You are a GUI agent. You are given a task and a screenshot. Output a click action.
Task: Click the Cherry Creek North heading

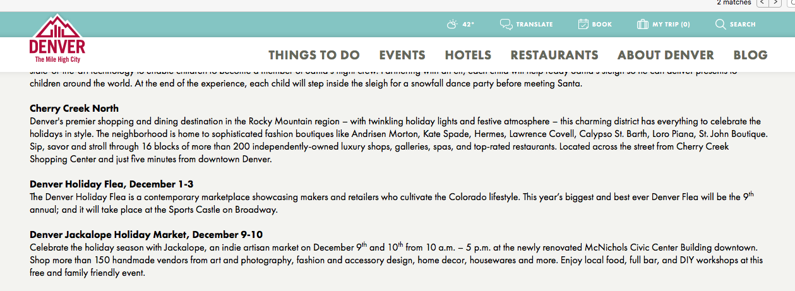pyautogui.click(x=74, y=109)
